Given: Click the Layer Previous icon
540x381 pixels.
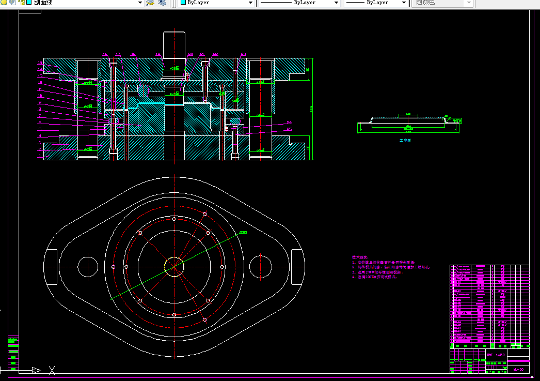Looking at the screenshot, I should (162, 3).
